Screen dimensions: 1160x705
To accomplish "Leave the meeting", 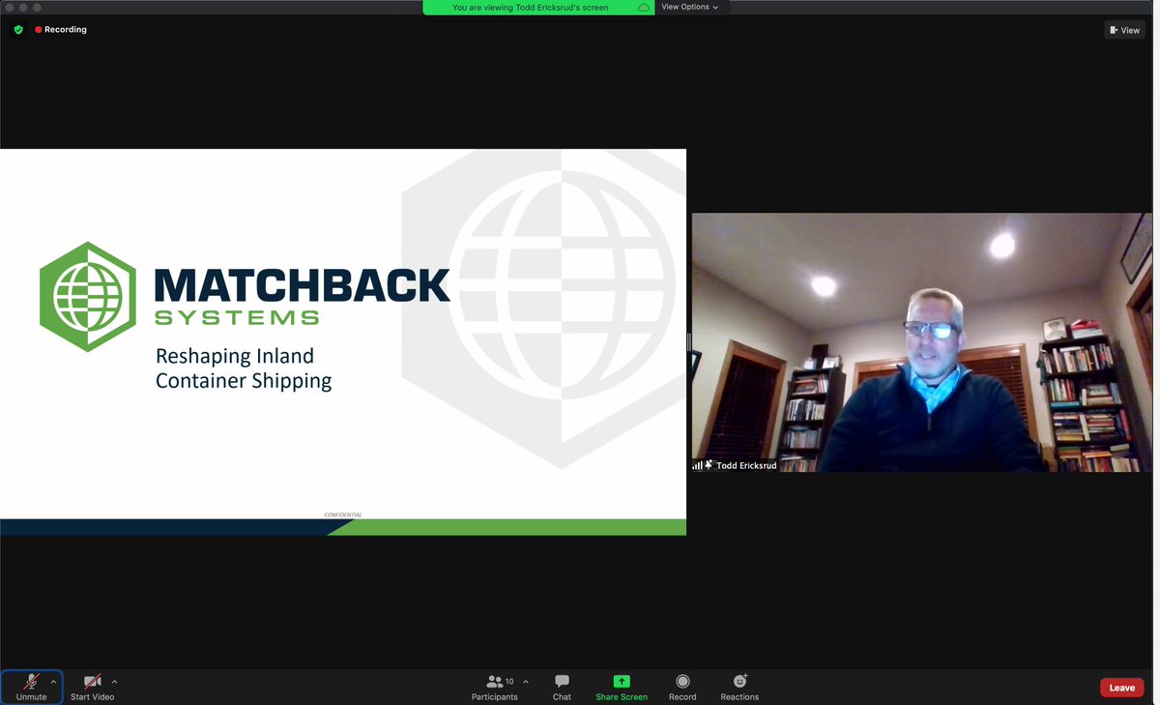I will tap(1121, 688).
